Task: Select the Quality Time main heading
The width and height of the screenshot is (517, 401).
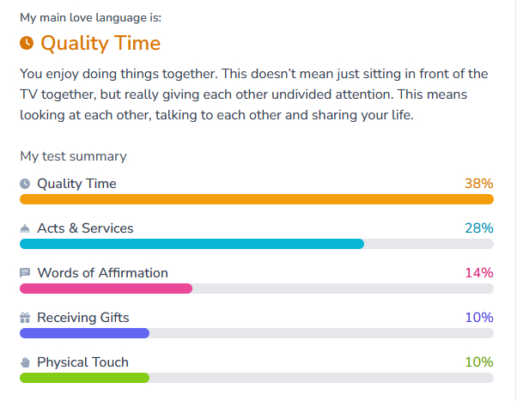Action: coord(100,43)
